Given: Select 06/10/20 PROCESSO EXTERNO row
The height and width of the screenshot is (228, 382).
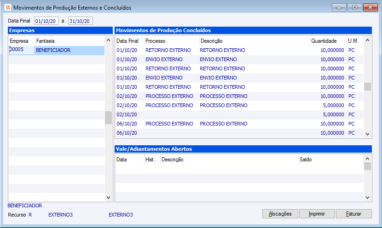Looking at the screenshot, I should (239, 124).
